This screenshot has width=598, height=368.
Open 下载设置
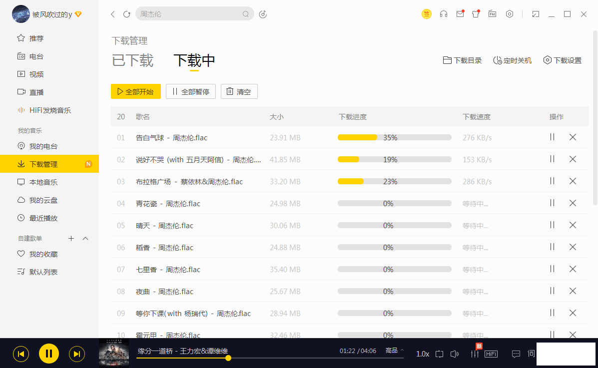[562, 60]
